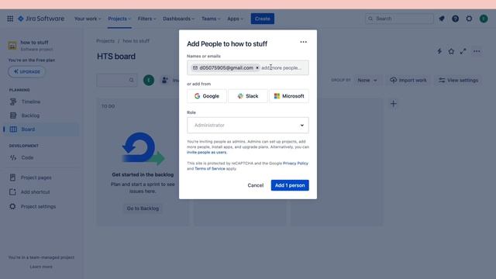Open View settings
The image size is (496, 279).
[458, 81]
